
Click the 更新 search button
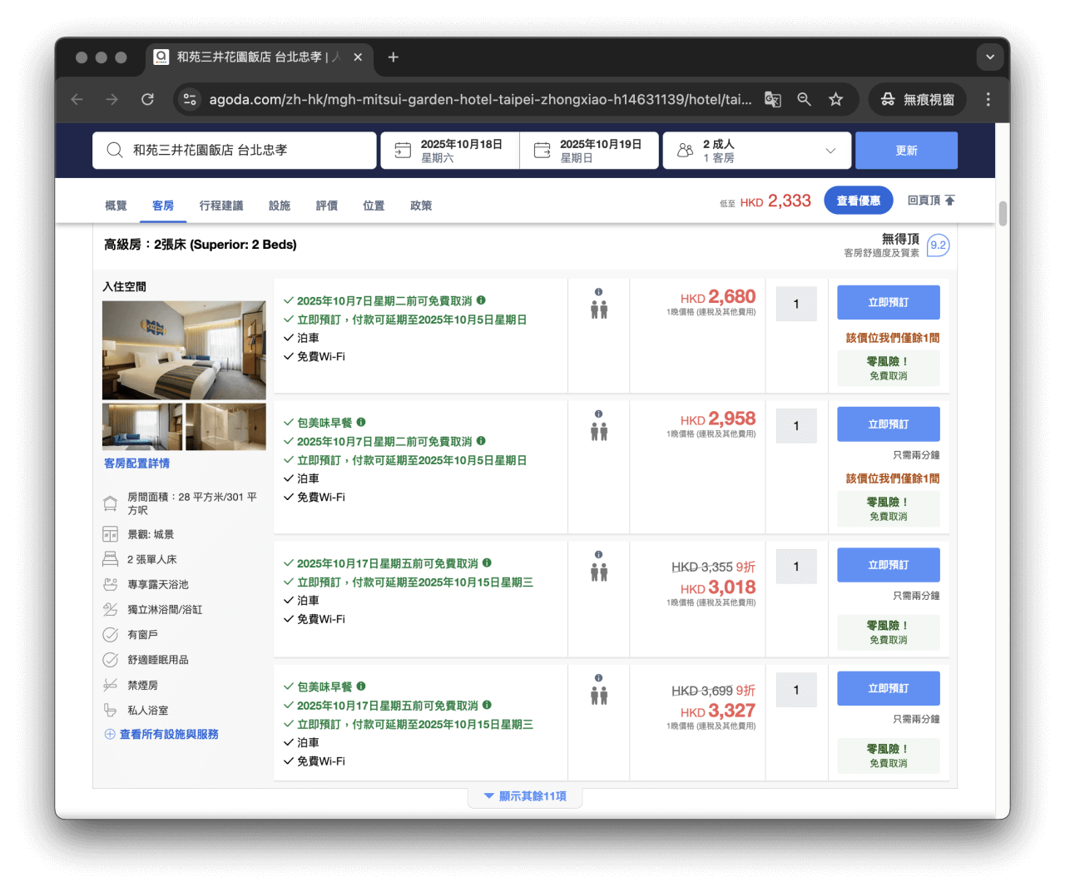906,150
